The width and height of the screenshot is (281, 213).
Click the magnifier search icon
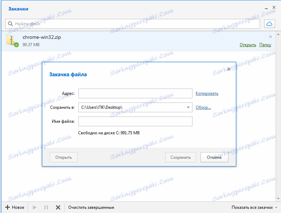click(x=10, y=23)
